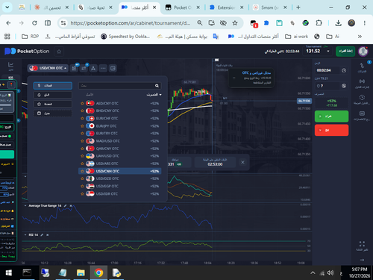Favorite UAH/USD OTC with its star
Image resolution: width=373 pixels, height=280 pixels.
coord(82,156)
